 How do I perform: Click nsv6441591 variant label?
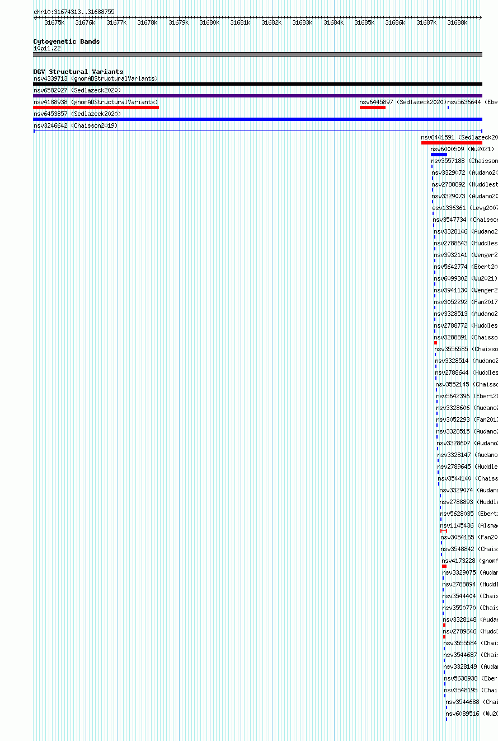[459, 137]
